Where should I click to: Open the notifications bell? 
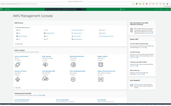tap(124, 9)
